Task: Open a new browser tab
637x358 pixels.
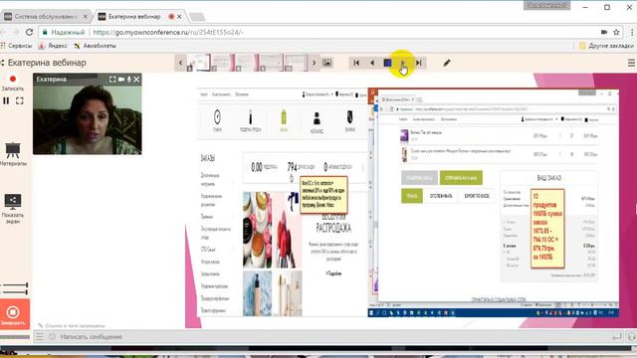Action: [x=197, y=17]
